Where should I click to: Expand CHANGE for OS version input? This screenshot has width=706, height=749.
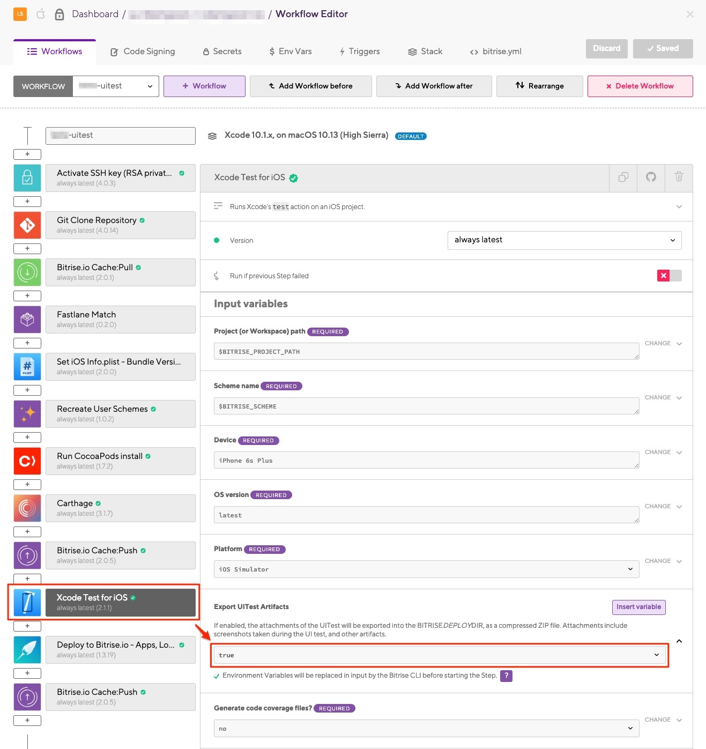663,507
